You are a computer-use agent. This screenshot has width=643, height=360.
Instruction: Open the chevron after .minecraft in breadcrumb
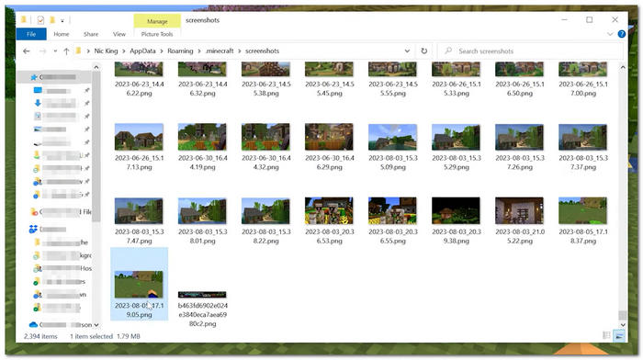pyautogui.click(x=240, y=51)
